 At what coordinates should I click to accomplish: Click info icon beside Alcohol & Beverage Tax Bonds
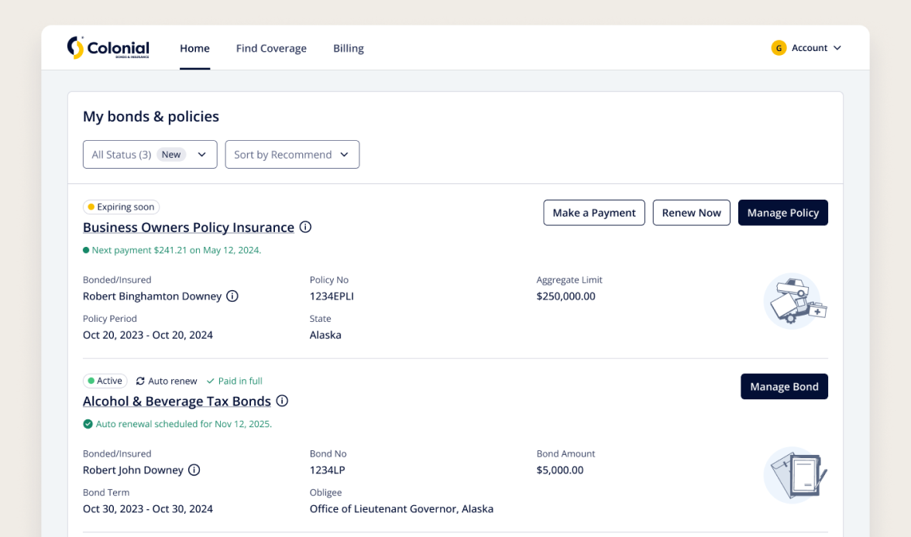click(282, 401)
